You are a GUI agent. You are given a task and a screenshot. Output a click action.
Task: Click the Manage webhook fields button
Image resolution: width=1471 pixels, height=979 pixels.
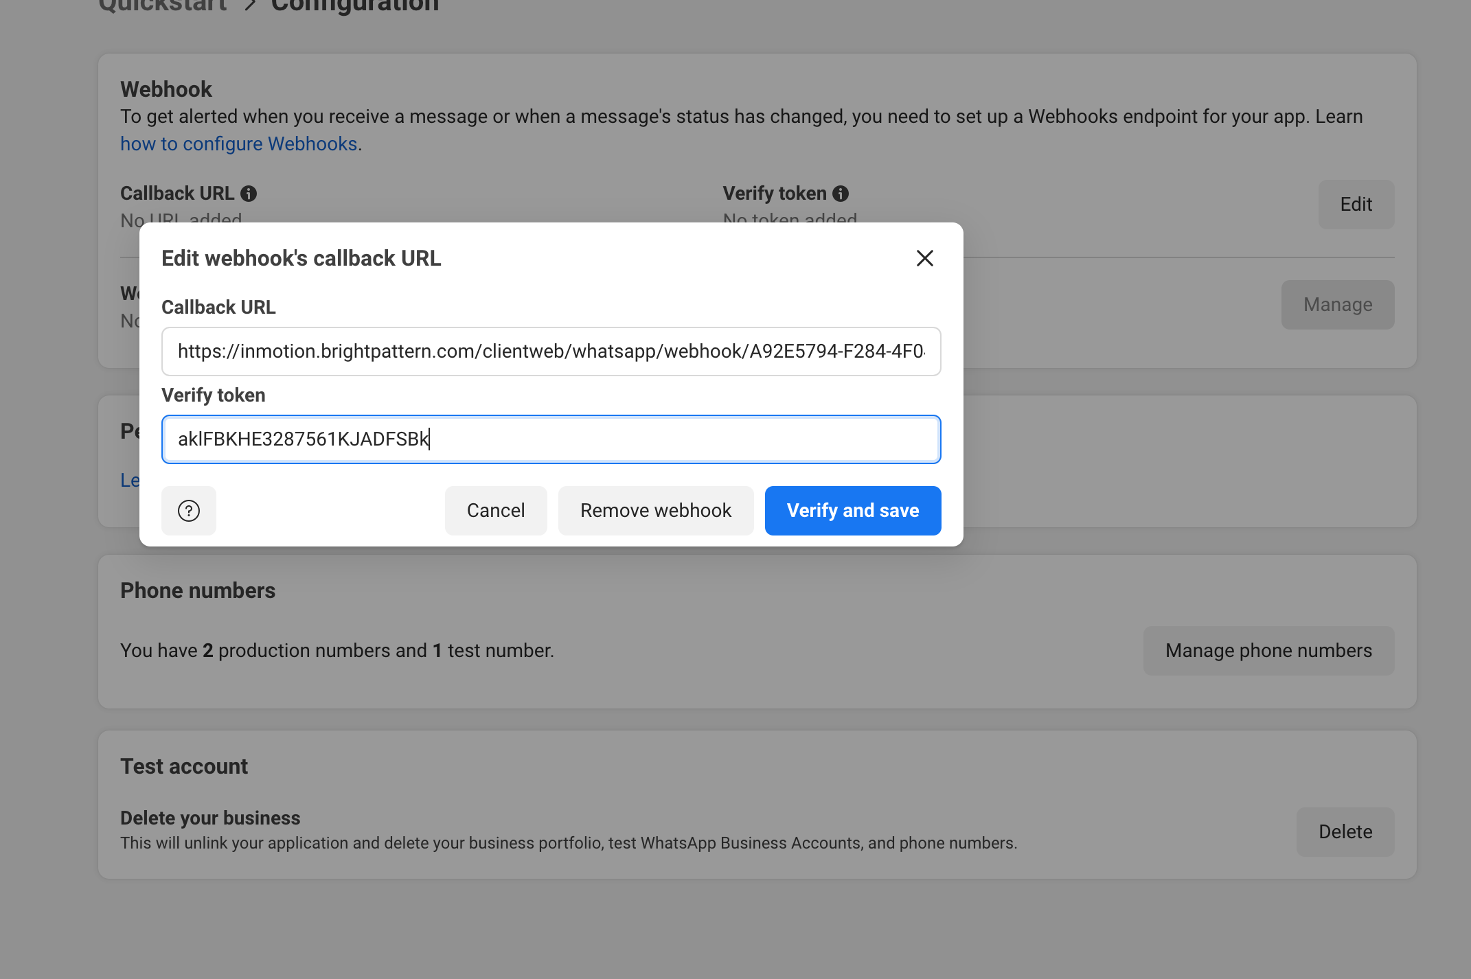(1338, 304)
